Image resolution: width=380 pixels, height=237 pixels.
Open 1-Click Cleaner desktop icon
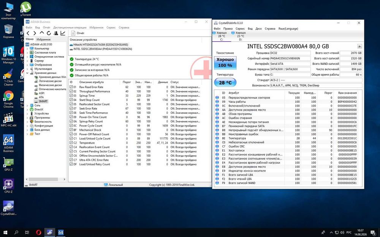[8, 77]
